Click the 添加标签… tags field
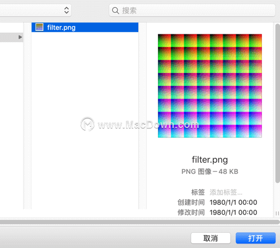 pyautogui.click(x=226, y=192)
